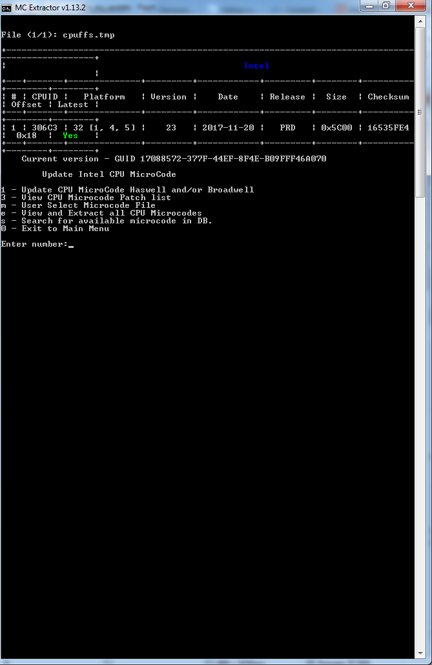Screen dimensions: 432x665
Task: Click the scrollbar down arrow
Action: coord(420,653)
